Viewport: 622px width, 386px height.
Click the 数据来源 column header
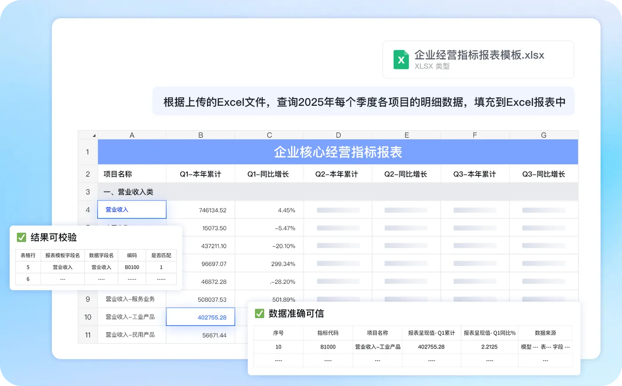[x=545, y=333]
